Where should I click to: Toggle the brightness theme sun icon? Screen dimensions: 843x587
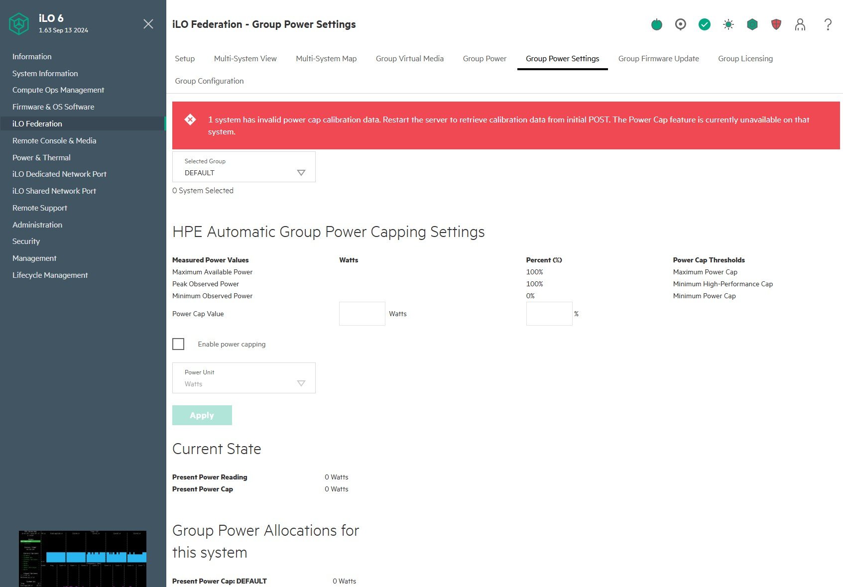pos(728,24)
